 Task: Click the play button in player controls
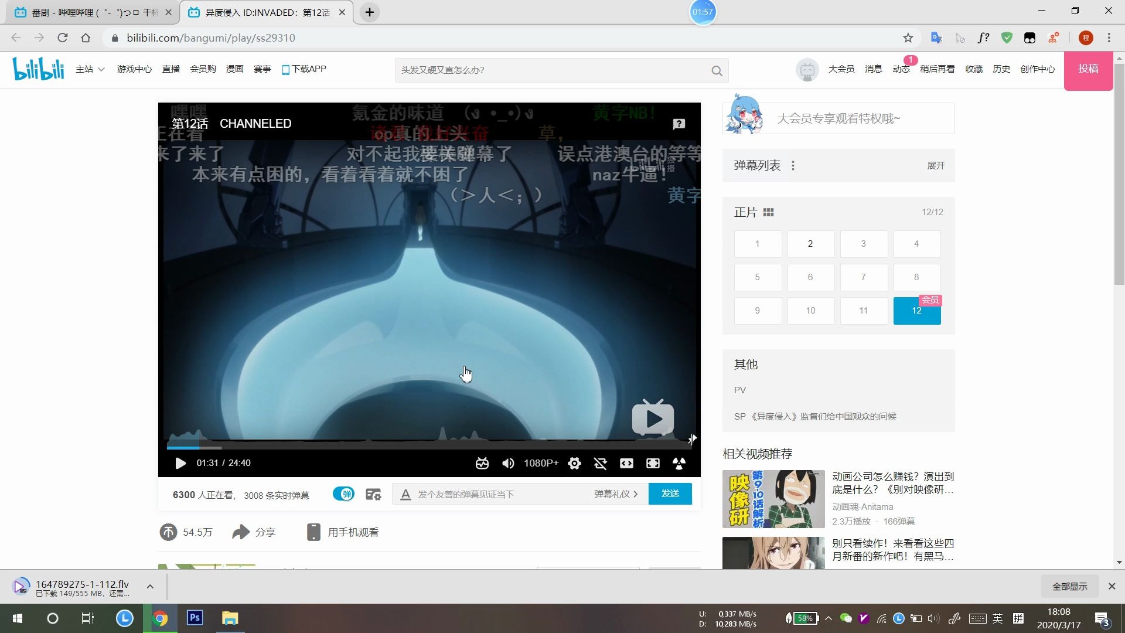(x=180, y=463)
